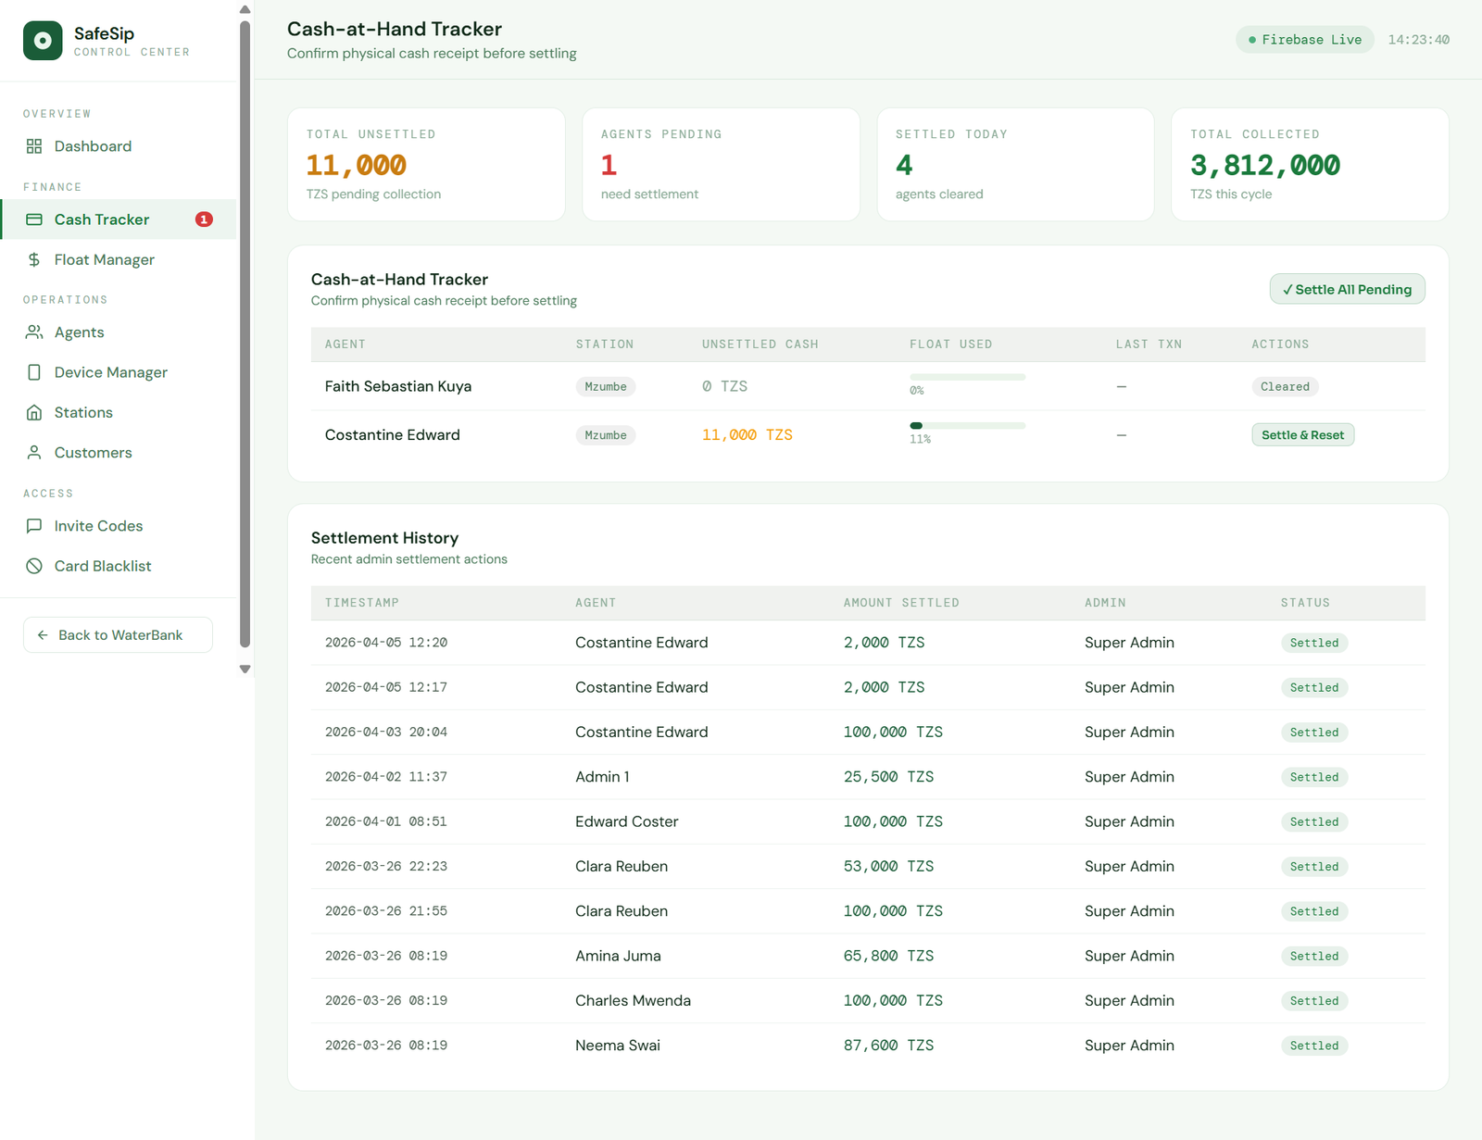Open the Agents panel icon
1482x1140 pixels.
[34, 332]
